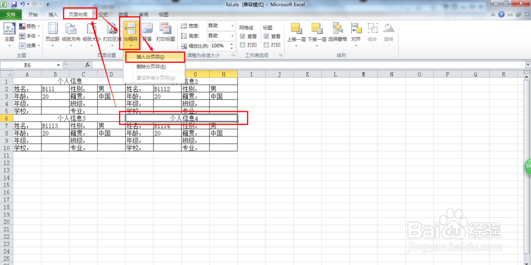The height and width of the screenshot is (265, 531).
Task: Choose Insert Page Break (插入分页符)
Action: coord(155,57)
